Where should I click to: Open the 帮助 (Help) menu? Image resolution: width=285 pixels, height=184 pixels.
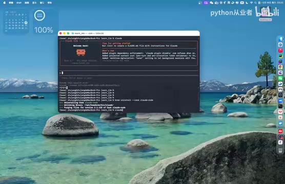49,3
